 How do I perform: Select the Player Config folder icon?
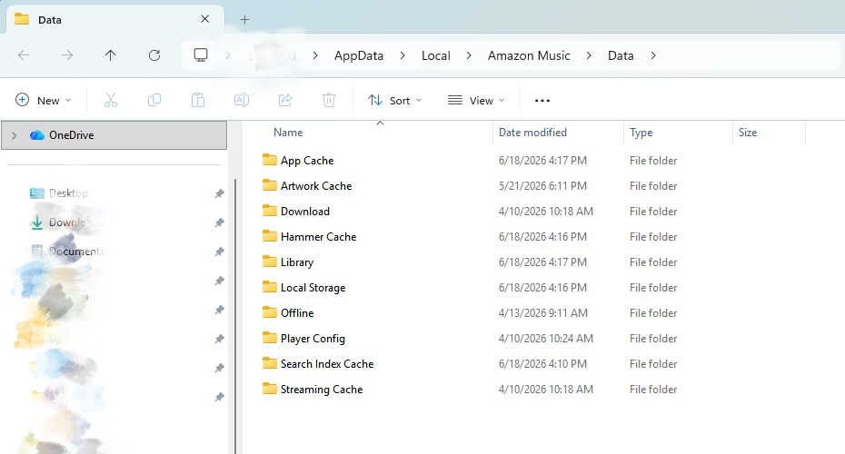click(270, 337)
